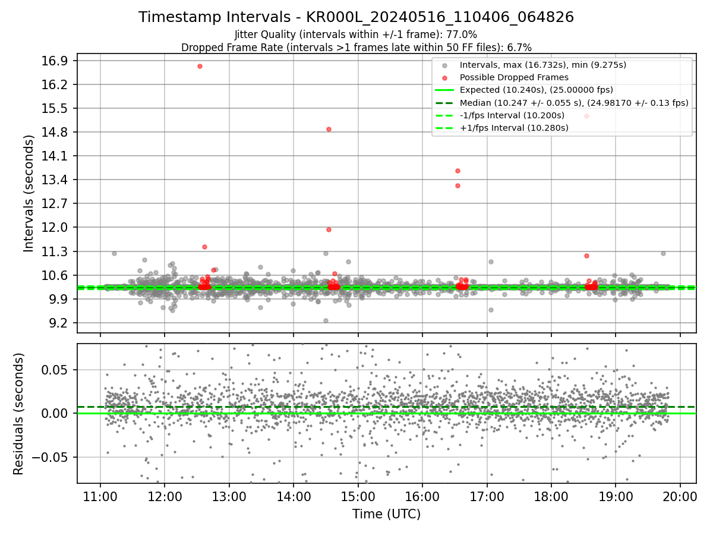The width and height of the screenshot is (713, 535).
Task: Click the x-axis tick label '14:00'
Action: point(294,496)
